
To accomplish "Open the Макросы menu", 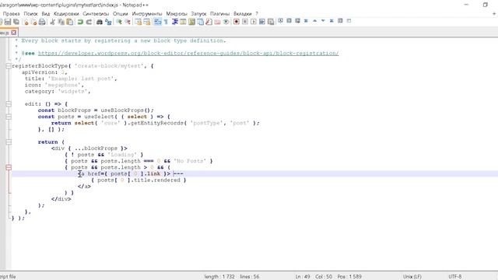I will [x=177, y=14].
